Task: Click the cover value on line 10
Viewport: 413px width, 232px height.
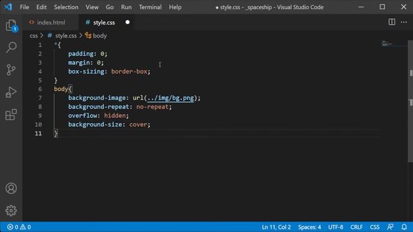Action: [x=138, y=124]
